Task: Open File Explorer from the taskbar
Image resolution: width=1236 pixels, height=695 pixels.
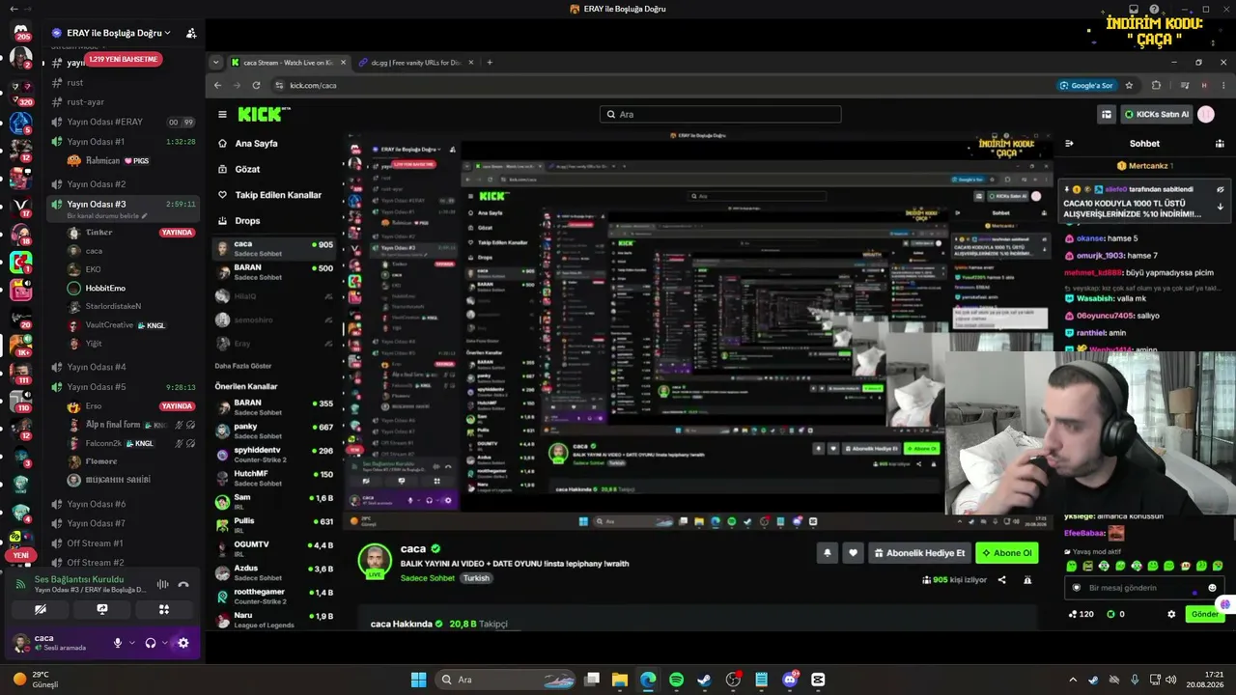Action: [619, 680]
